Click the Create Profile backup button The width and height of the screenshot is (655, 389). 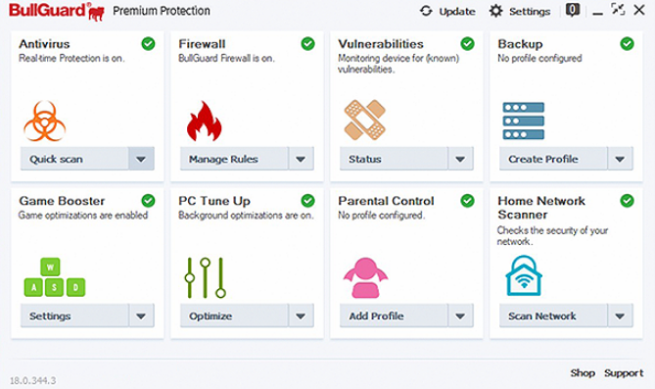pos(553,159)
